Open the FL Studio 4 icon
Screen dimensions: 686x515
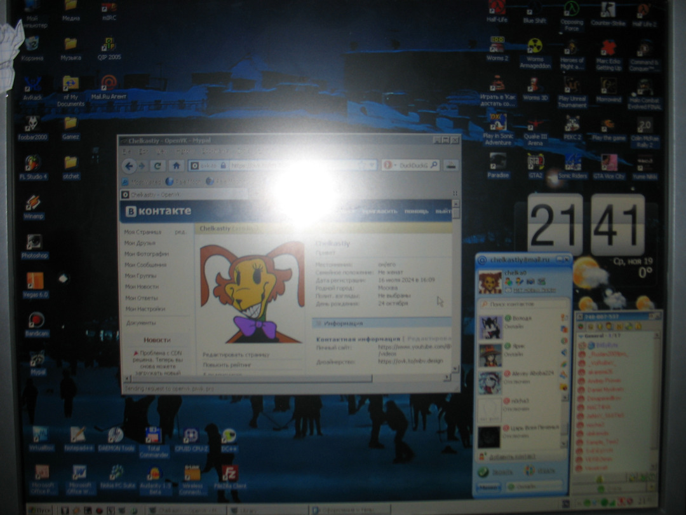pyautogui.click(x=33, y=167)
